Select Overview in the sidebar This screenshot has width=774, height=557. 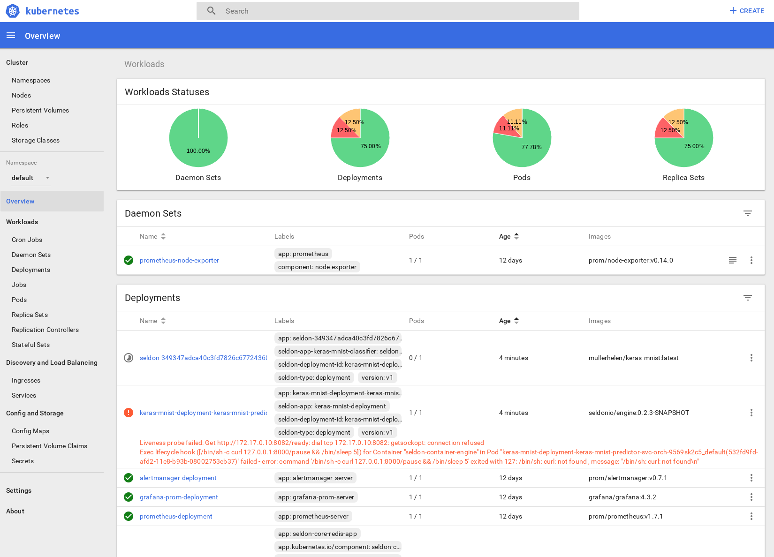(x=20, y=201)
